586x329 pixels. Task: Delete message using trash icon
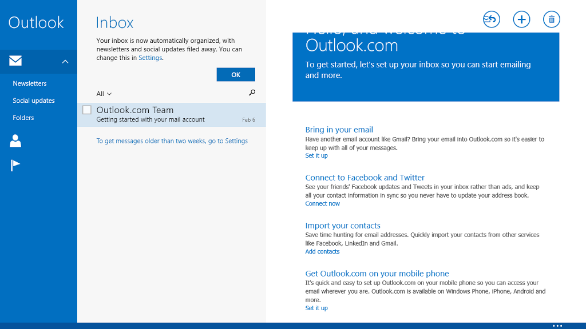coord(552,19)
